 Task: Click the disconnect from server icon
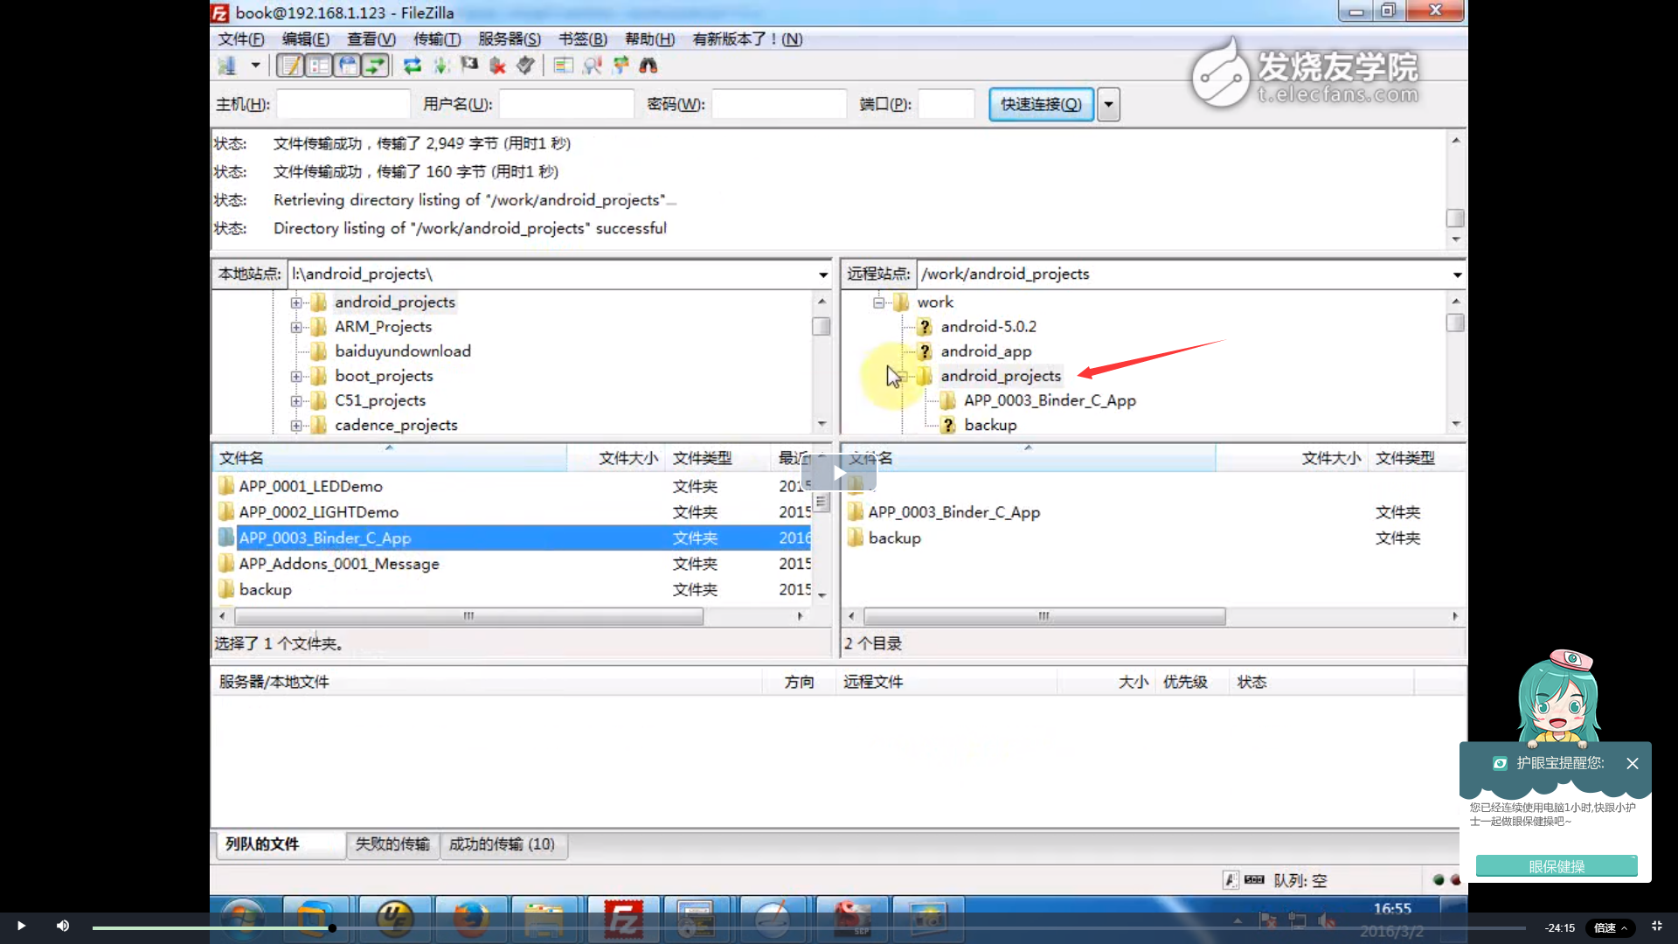point(497,66)
